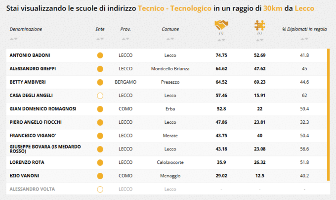The height and width of the screenshot is (200, 336).
Task: Sort table using arrows under Ente
Action: coord(100,39)
